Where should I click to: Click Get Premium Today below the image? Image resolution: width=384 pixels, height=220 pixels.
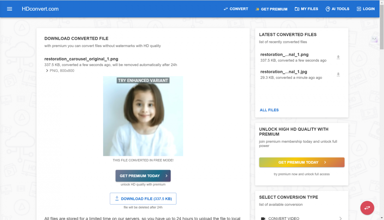click(x=143, y=176)
